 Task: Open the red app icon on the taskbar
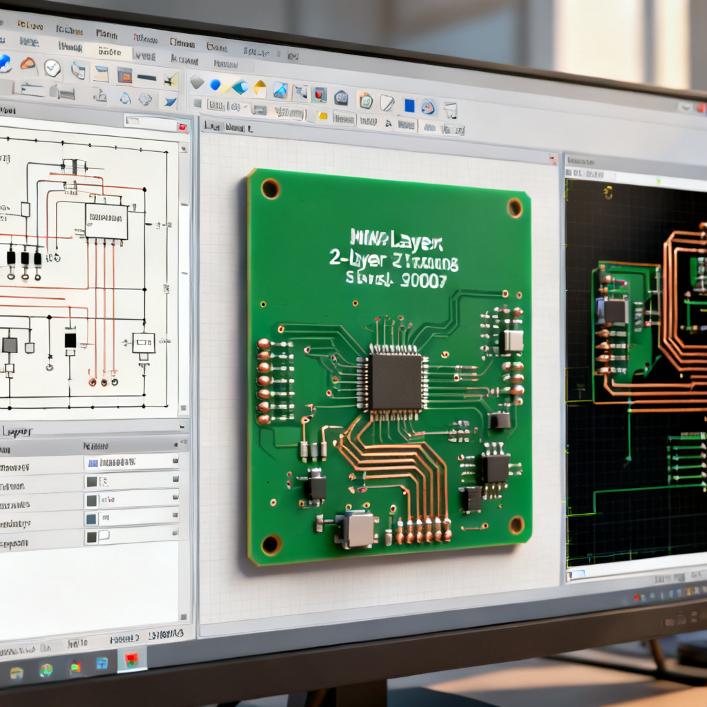click(132, 660)
